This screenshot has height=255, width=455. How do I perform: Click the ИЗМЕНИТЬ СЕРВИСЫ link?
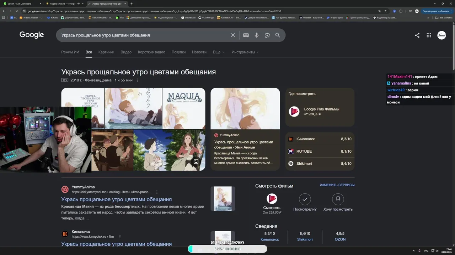click(x=337, y=185)
